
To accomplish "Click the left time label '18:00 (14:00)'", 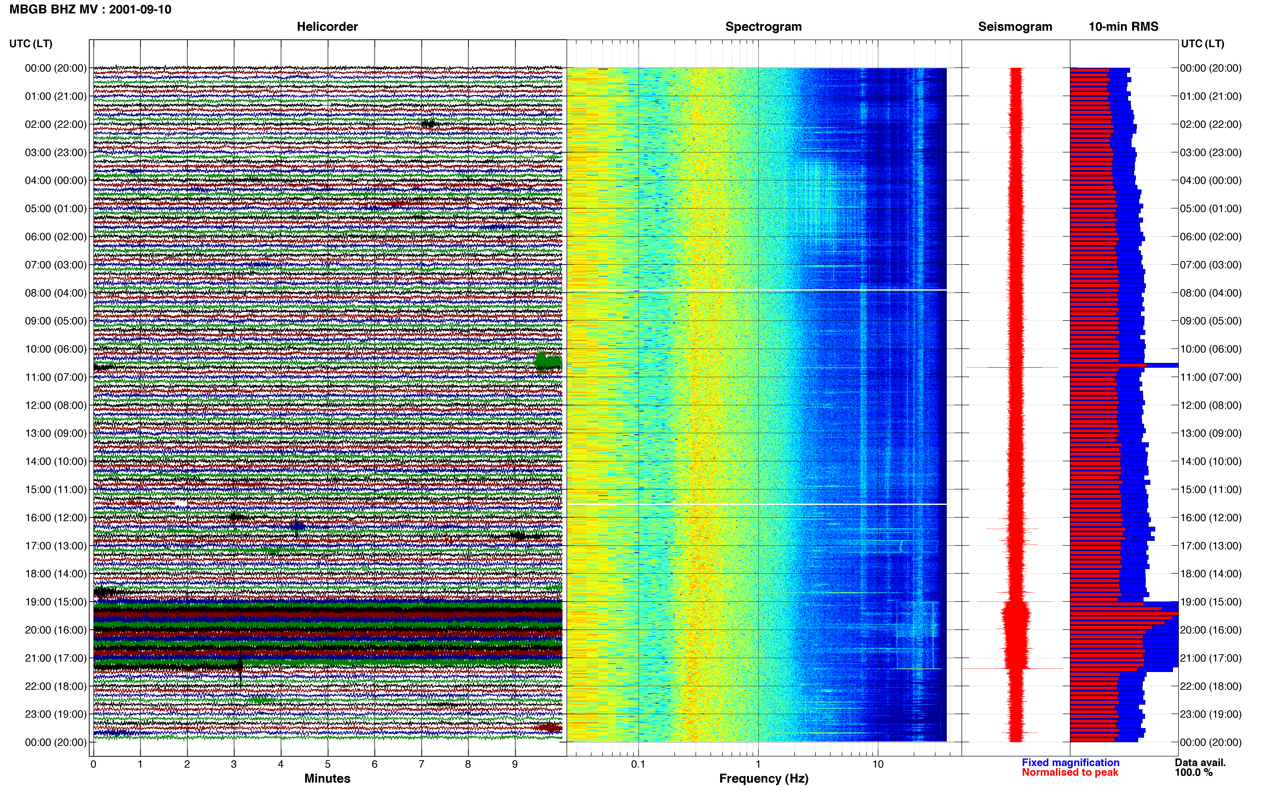I will (56, 574).
